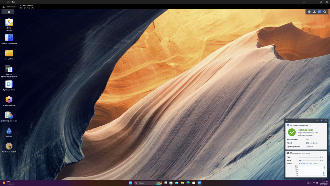Expand the Всего network dropdown

tap(290, 163)
